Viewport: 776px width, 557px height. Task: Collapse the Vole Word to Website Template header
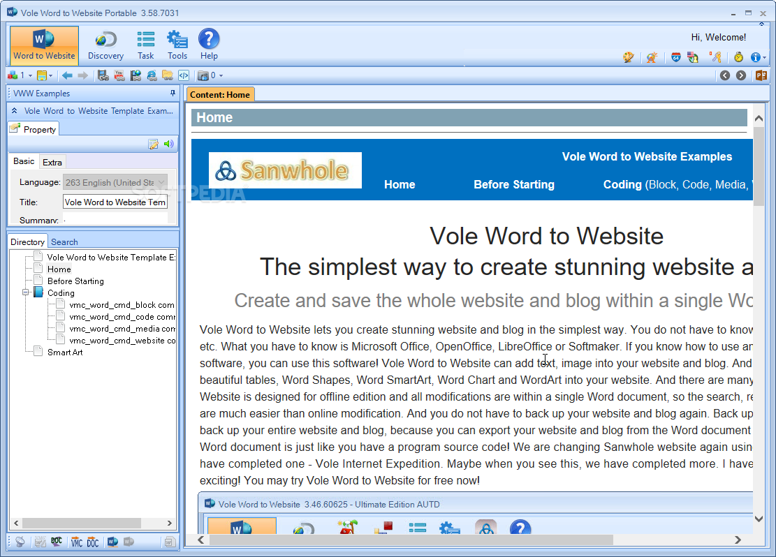(15, 111)
